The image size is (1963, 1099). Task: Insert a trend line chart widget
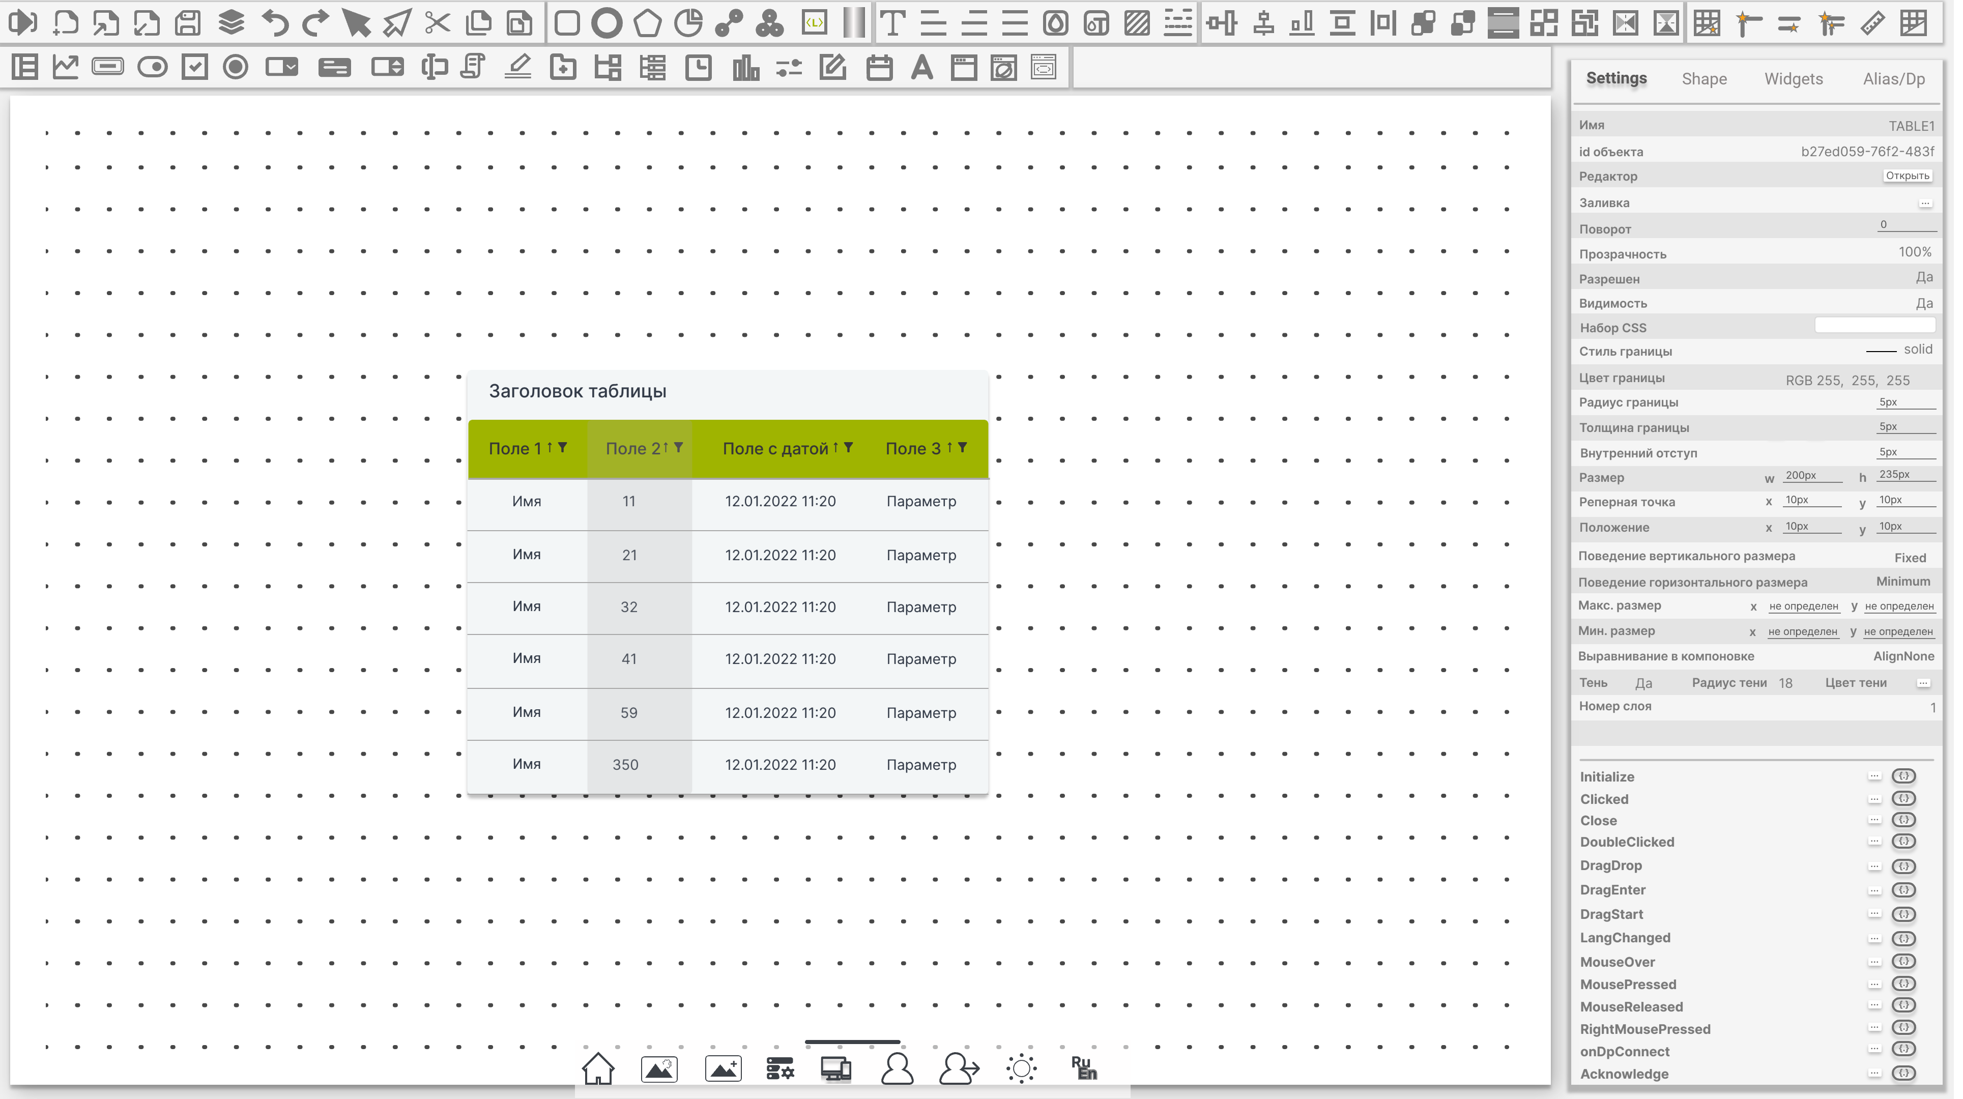66,67
